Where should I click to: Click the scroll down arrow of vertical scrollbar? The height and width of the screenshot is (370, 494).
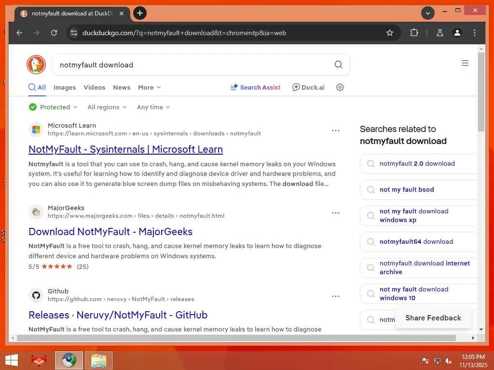tap(481, 330)
